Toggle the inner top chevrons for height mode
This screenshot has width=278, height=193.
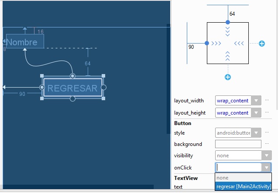[227, 31]
